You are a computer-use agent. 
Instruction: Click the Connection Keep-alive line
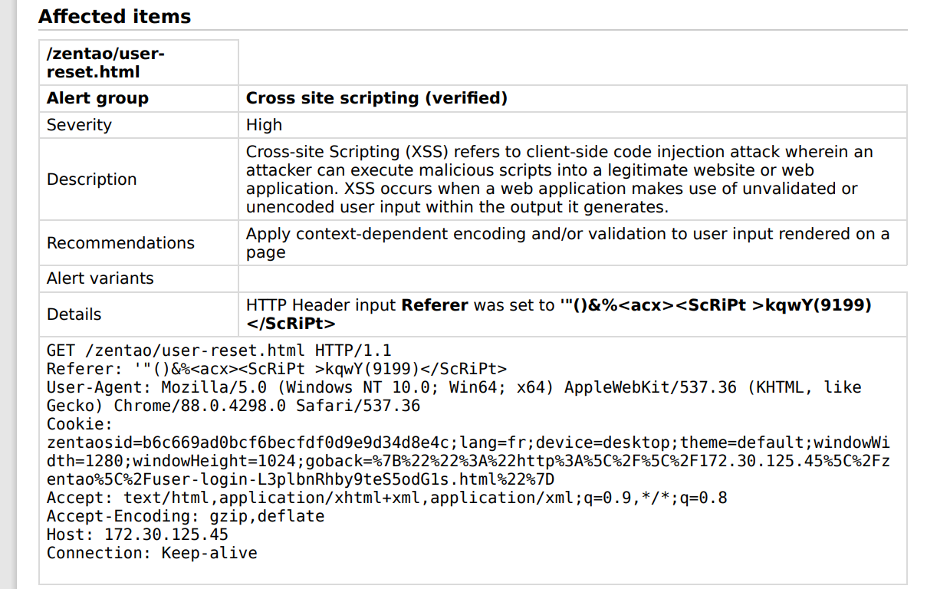point(152,553)
